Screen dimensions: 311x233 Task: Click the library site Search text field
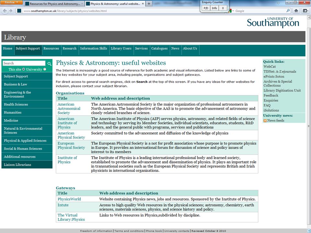(24, 63)
